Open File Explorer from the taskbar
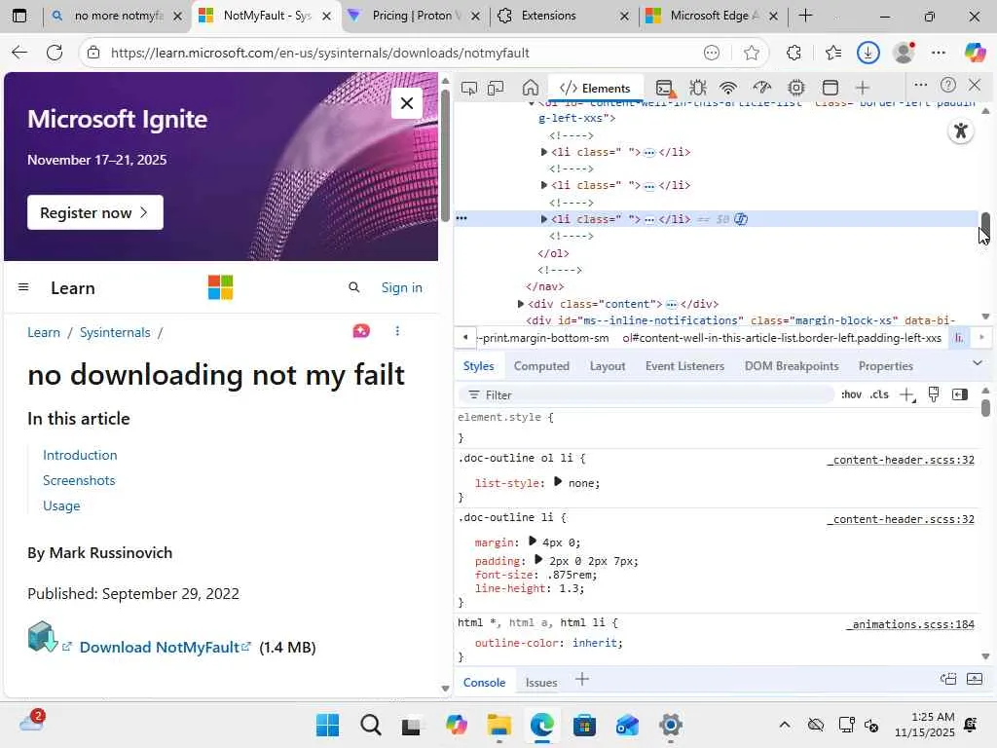This screenshot has width=997, height=748. tap(499, 725)
